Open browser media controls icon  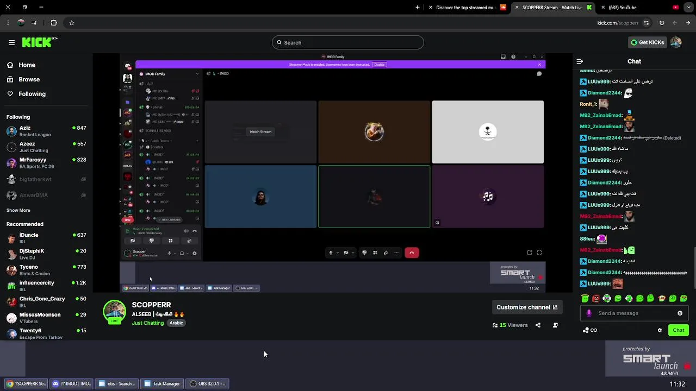click(x=34, y=23)
